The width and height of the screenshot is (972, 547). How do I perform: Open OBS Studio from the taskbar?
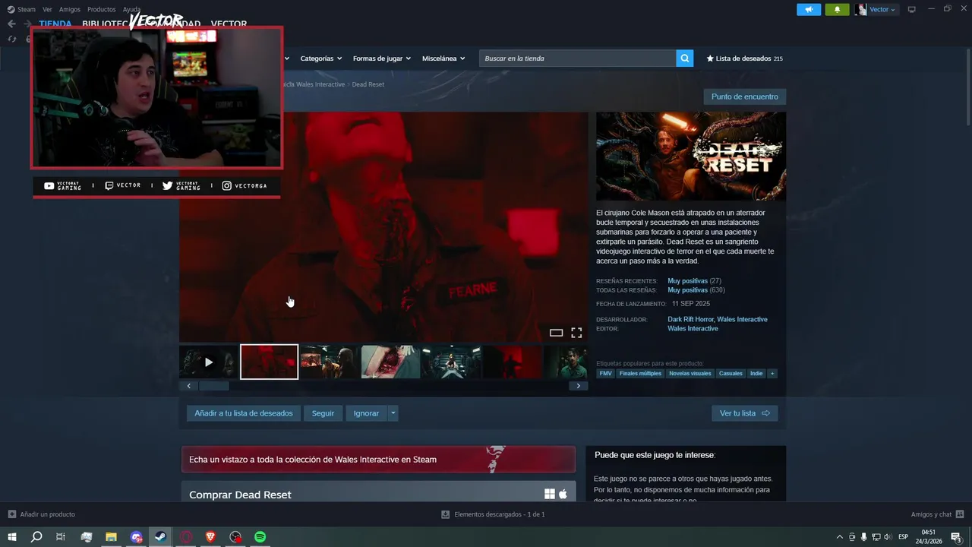click(x=235, y=537)
